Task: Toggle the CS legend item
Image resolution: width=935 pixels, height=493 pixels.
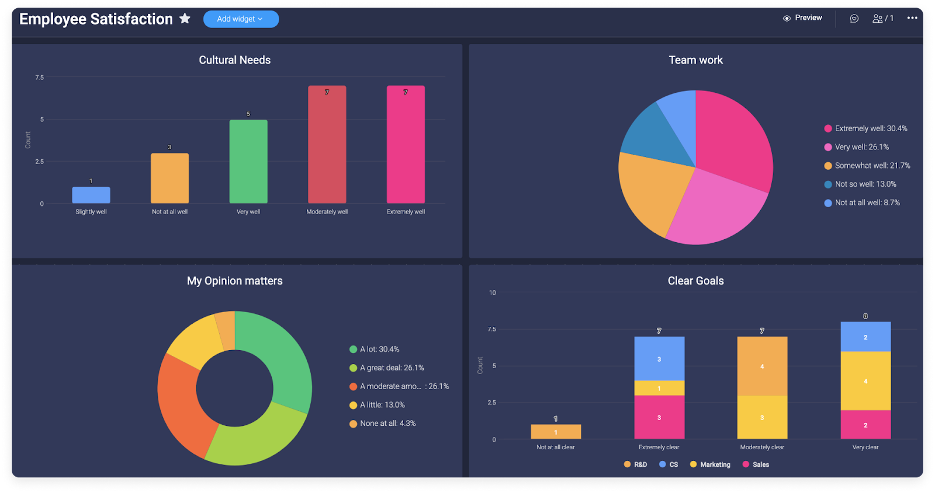Action: click(x=669, y=464)
